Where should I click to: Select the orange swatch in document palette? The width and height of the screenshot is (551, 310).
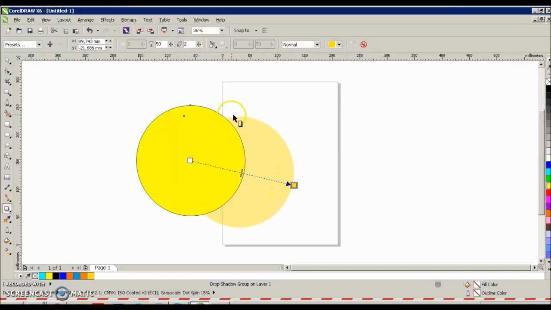[x=70, y=276]
